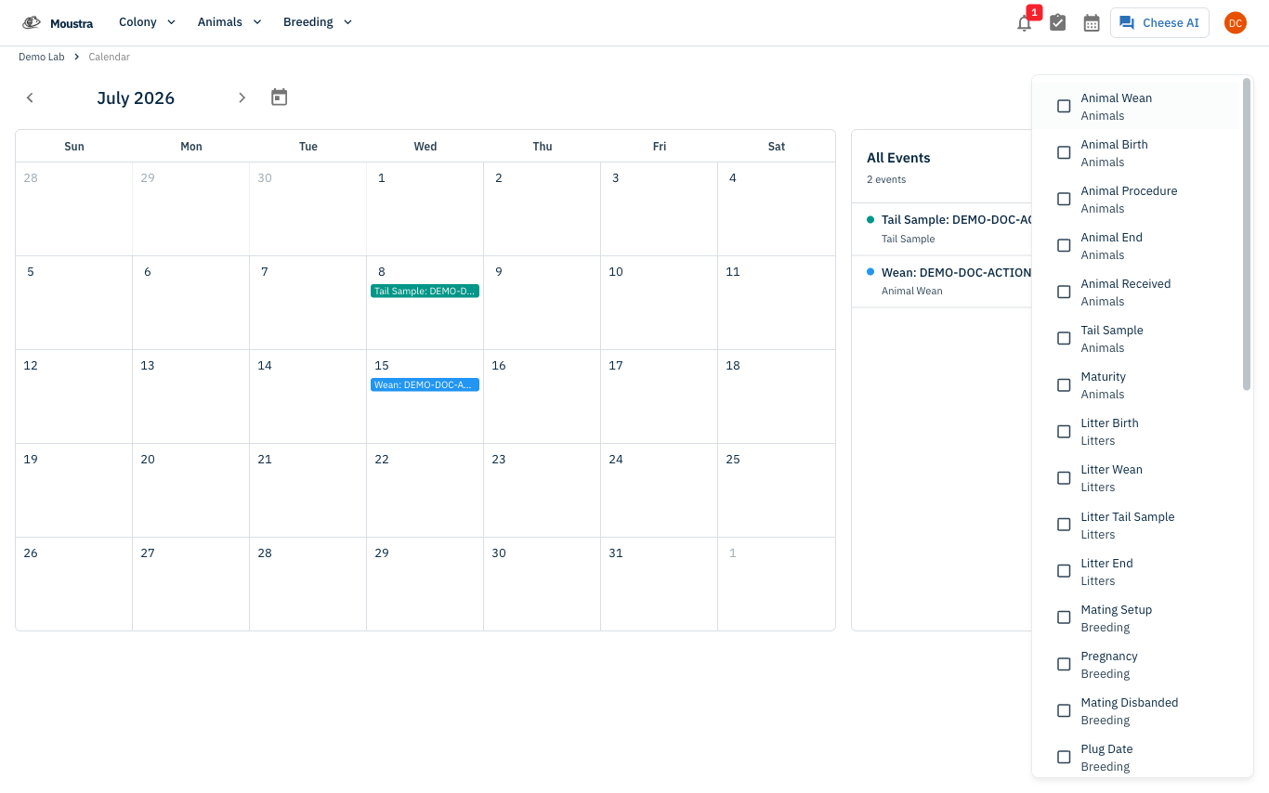Viewport: 1269px width, 793px height.
Task: Check the Animal End checkbox
Action: pyautogui.click(x=1064, y=245)
